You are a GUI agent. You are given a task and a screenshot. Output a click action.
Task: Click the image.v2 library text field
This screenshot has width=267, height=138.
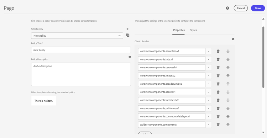pyautogui.click(x=172, y=75)
